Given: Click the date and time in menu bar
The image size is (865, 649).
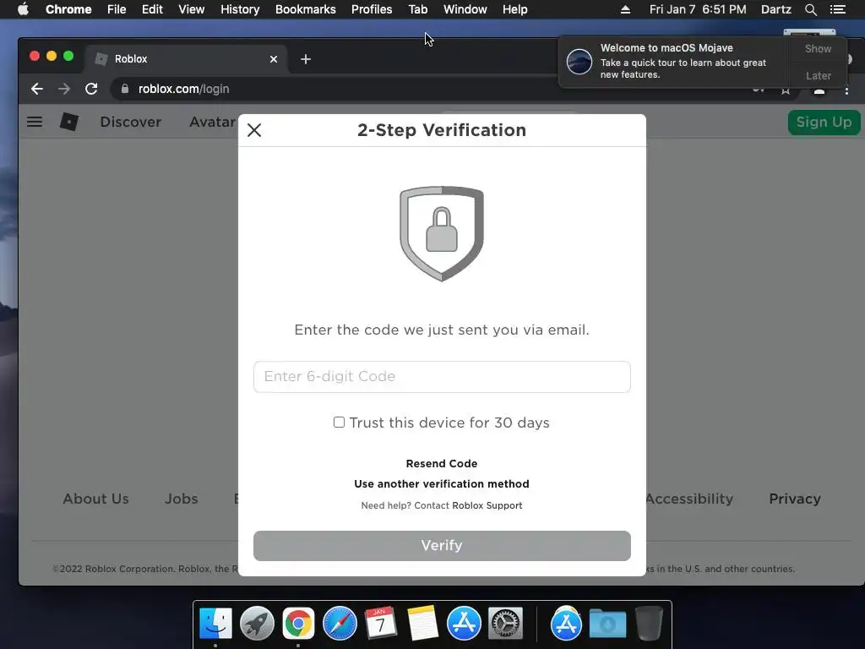Looking at the screenshot, I should point(698,9).
